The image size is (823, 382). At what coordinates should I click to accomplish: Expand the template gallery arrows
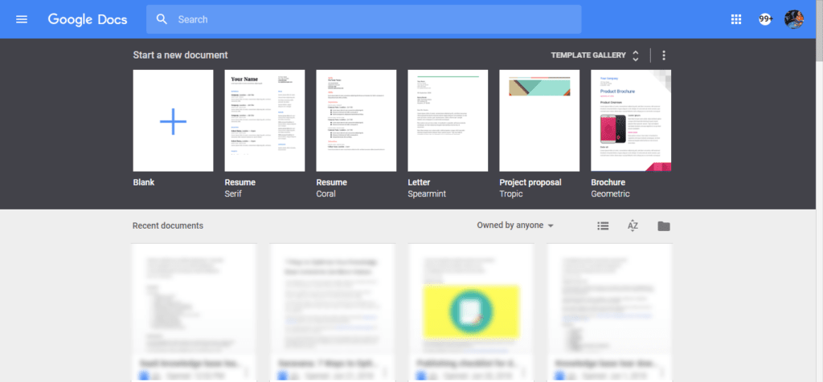coord(636,55)
